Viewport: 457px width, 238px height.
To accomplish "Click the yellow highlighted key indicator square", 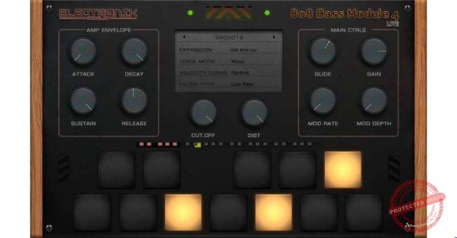I will [x=198, y=145].
